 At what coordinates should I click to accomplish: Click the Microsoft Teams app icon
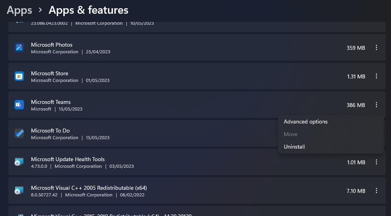click(19, 105)
